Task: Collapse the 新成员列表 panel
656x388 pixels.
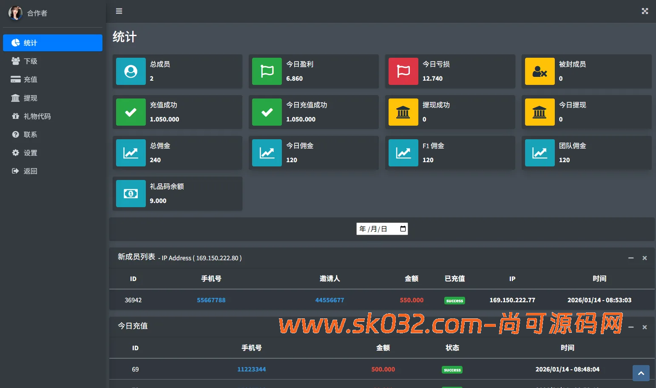Action: [631, 258]
